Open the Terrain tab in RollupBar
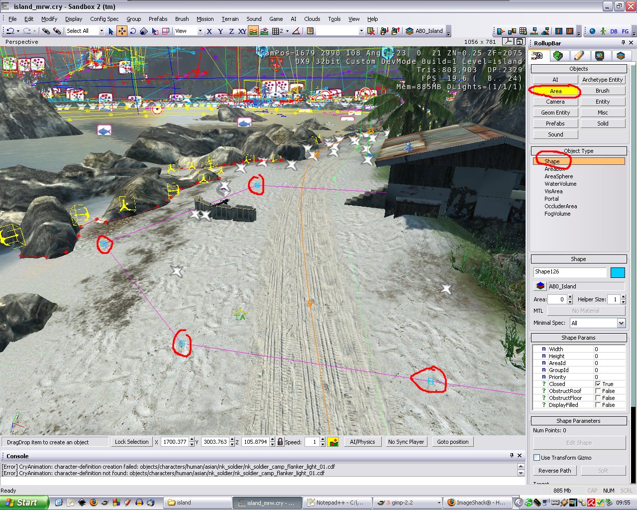Image resolution: width=637 pixels, height=510 pixels. coord(558,56)
